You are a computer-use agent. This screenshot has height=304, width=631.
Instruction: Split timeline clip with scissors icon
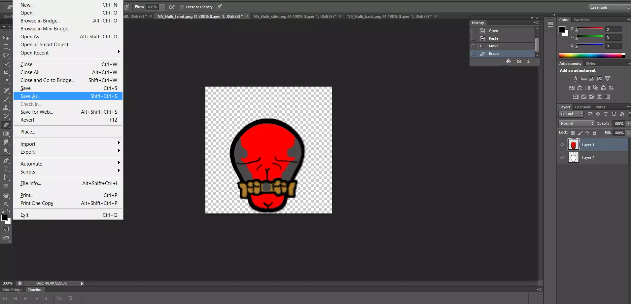pos(59,298)
